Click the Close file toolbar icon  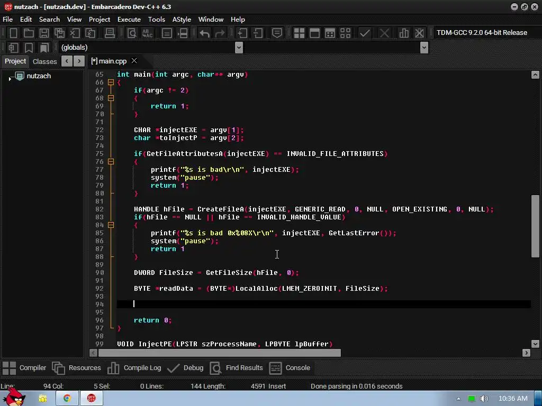75,33
